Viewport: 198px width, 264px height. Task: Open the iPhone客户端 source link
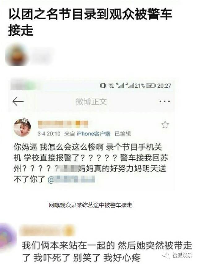[93, 134]
